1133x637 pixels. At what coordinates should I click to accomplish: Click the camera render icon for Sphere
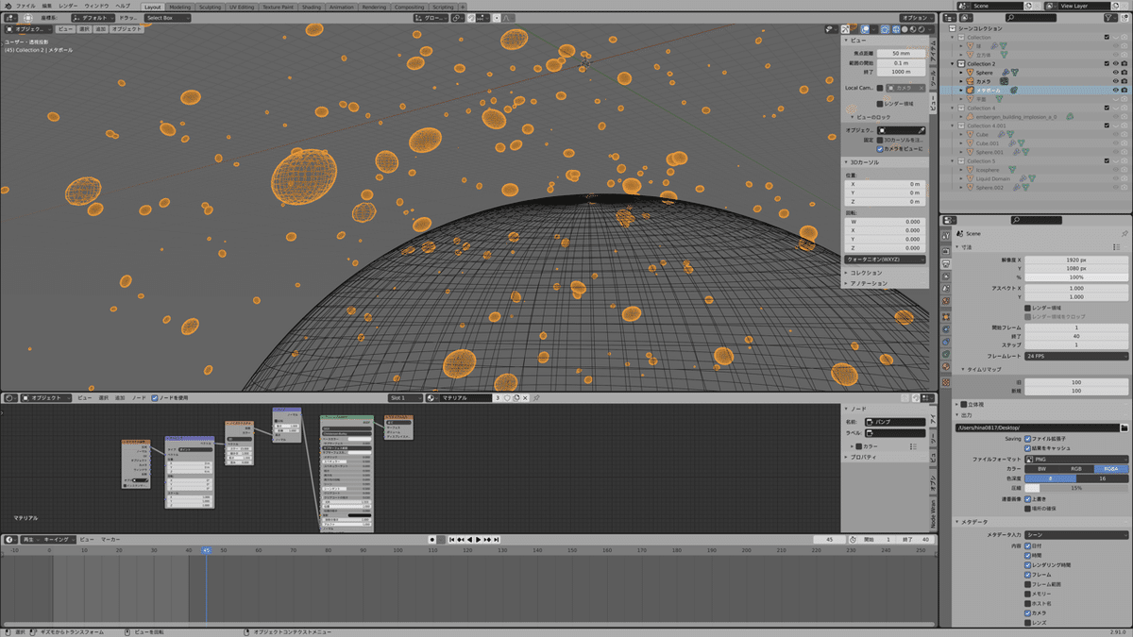tap(1125, 73)
